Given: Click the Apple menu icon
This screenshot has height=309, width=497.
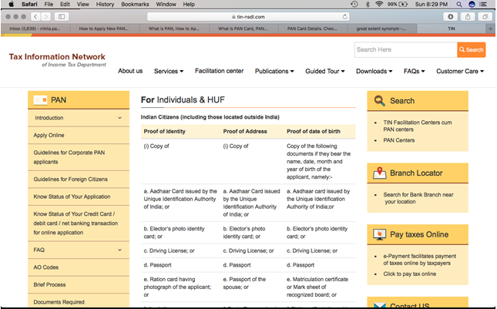Looking at the screenshot, I should (11, 4).
